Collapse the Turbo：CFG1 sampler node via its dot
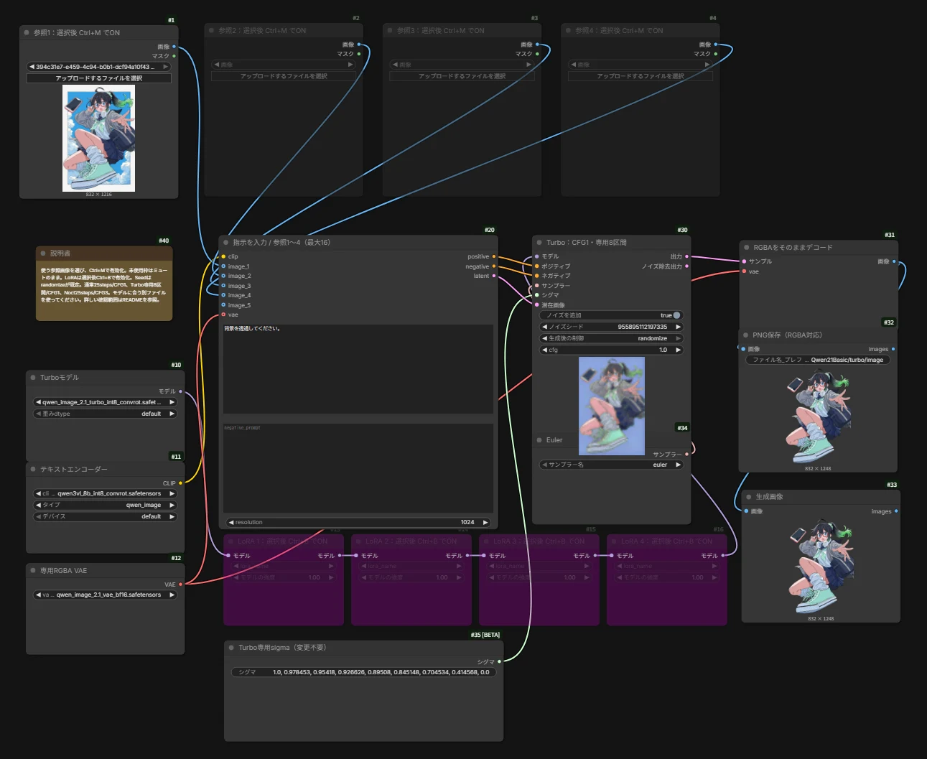The height and width of the screenshot is (759, 927). click(x=539, y=243)
